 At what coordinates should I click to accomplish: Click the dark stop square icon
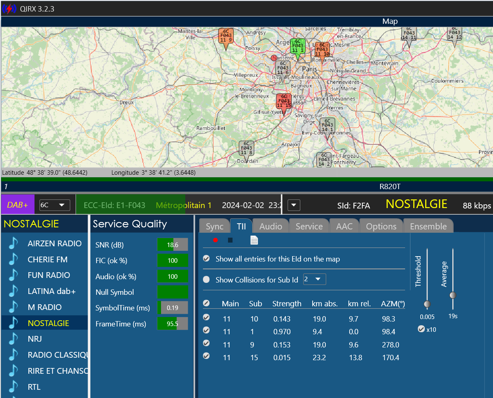point(230,240)
